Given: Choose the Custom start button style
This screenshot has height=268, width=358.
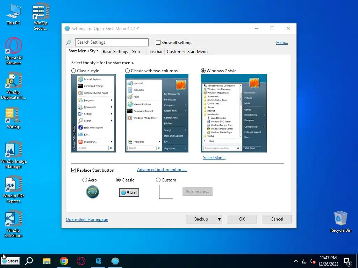Looking at the screenshot, I should click(158, 180).
